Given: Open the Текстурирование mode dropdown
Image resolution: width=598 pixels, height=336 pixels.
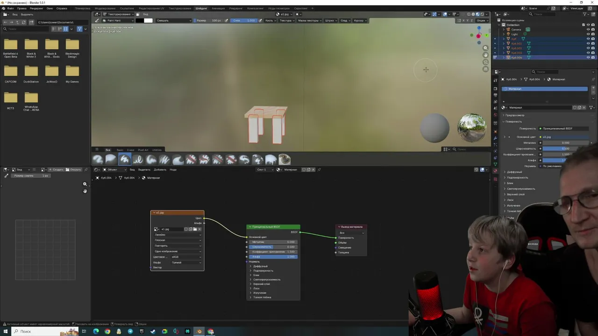Looking at the screenshot, I should pos(118,14).
